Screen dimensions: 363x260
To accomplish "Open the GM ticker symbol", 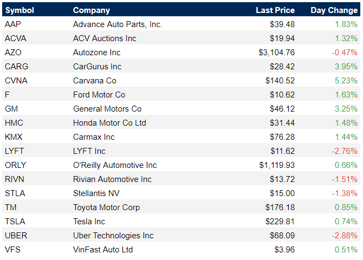I will (x=11, y=109).
